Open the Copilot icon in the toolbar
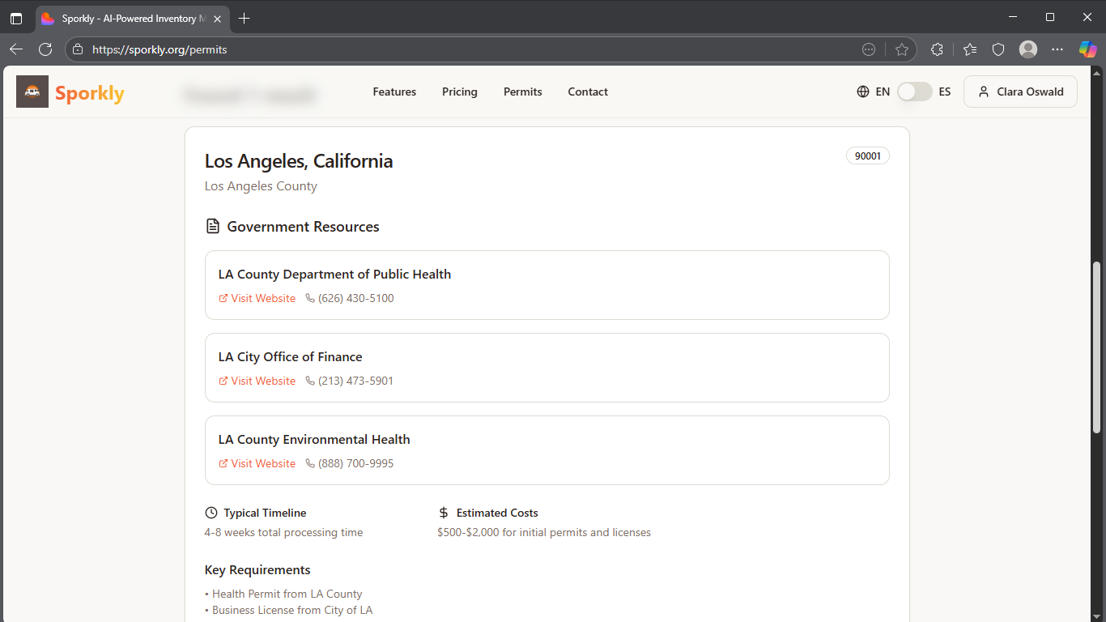This screenshot has height=622, width=1106. pos(1088,49)
